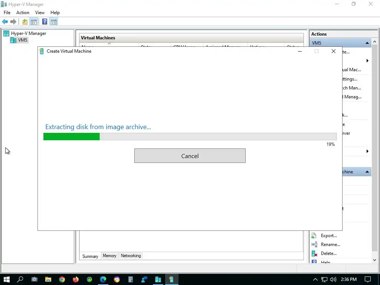Viewport: 380px width, 285px height.
Task: Toggle Show/Hide Action Pane toolbar icon
Action: click(54, 22)
